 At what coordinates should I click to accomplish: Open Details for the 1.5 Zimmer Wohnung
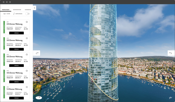click(x=17, y=98)
